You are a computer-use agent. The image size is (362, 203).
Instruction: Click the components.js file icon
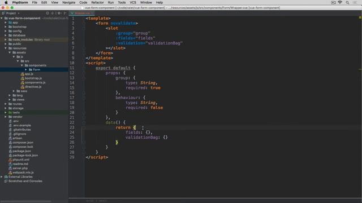click(23, 83)
